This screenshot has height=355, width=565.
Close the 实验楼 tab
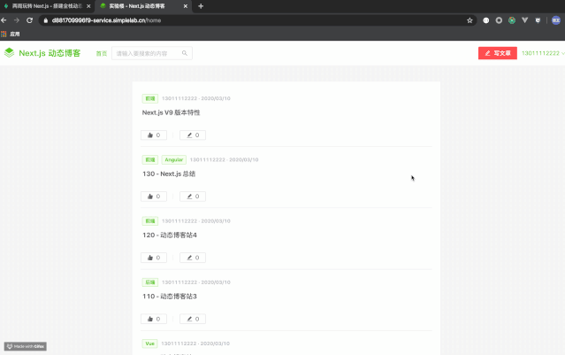coord(185,6)
